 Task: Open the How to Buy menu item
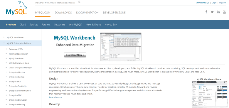pyautogui.click(x=111, y=25)
